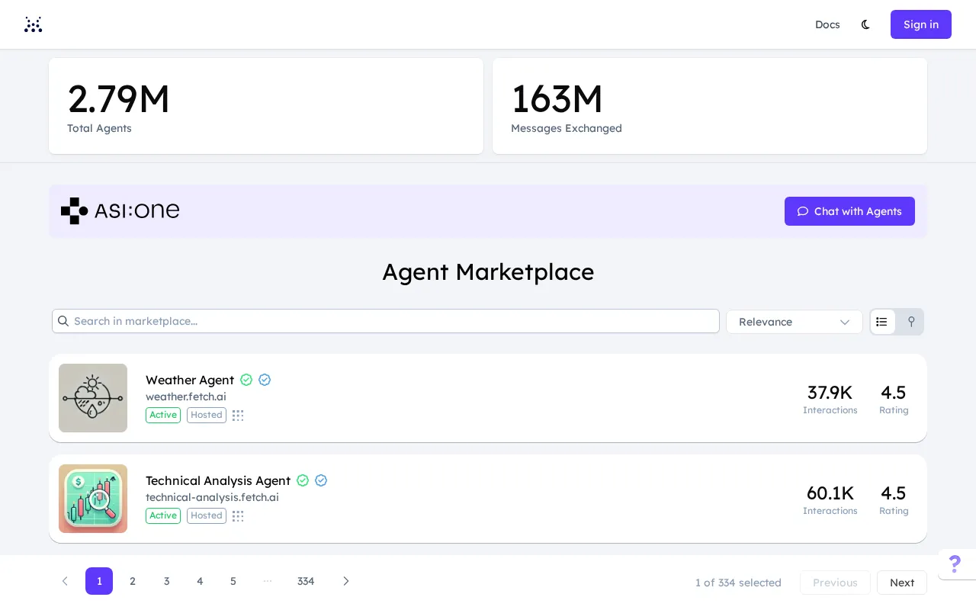The height and width of the screenshot is (610, 976).
Task: Click Technical Analysis blue verified badge
Action: (x=321, y=480)
